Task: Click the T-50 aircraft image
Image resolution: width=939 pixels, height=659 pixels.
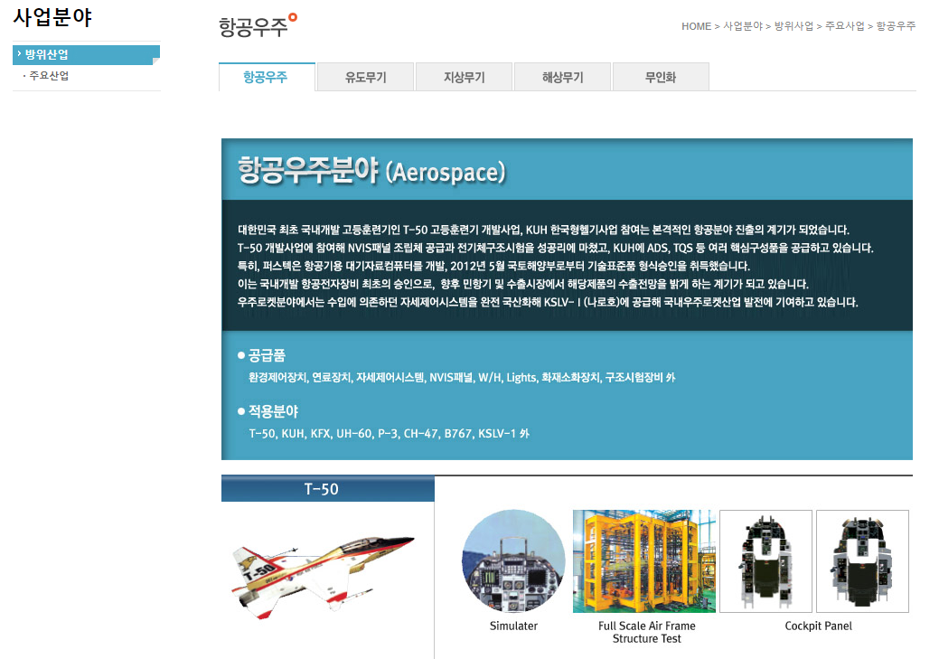Action: coord(322,577)
